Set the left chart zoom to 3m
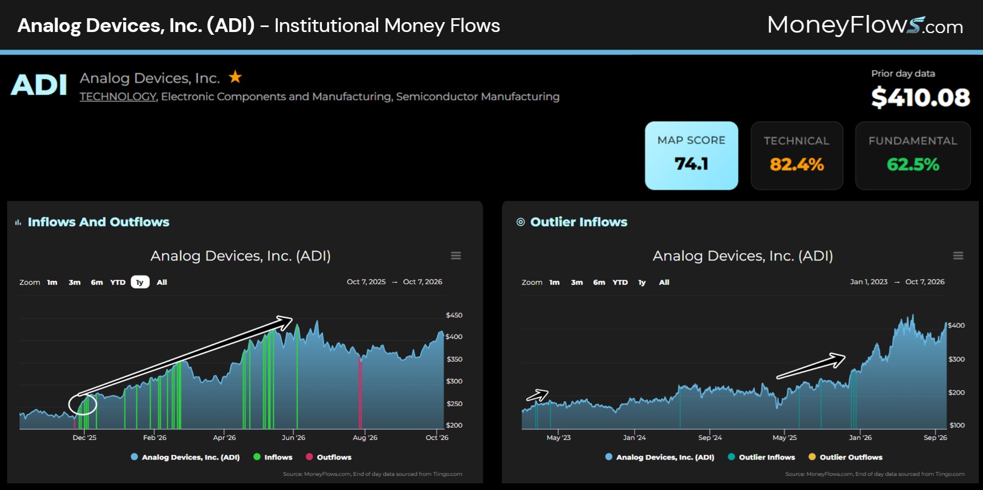 click(x=75, y=282)
